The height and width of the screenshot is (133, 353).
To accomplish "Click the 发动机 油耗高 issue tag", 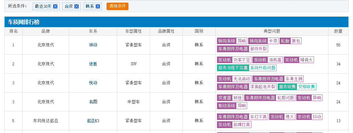I will click(x=268, y=60).
